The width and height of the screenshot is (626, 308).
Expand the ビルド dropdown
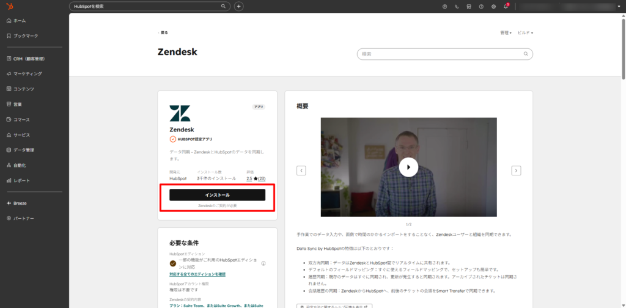point(525,33)
